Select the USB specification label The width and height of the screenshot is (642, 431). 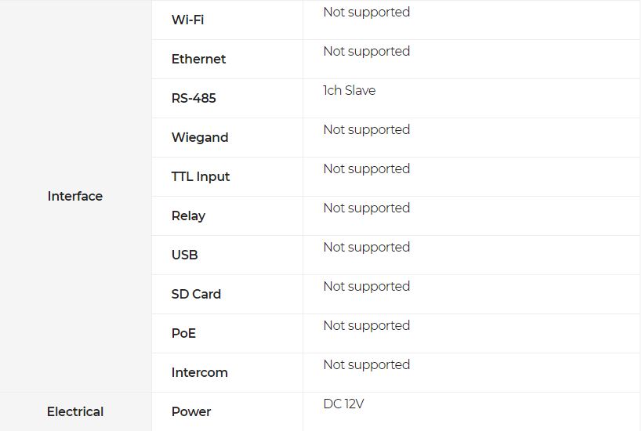click(x=185, y=255)
